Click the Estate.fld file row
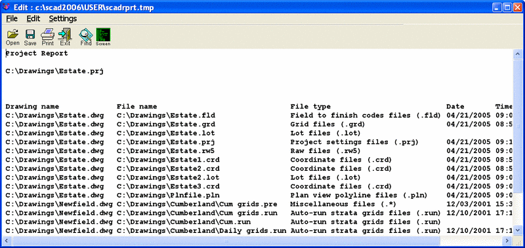This screenshot has width=525, height=248. [259, 115]
